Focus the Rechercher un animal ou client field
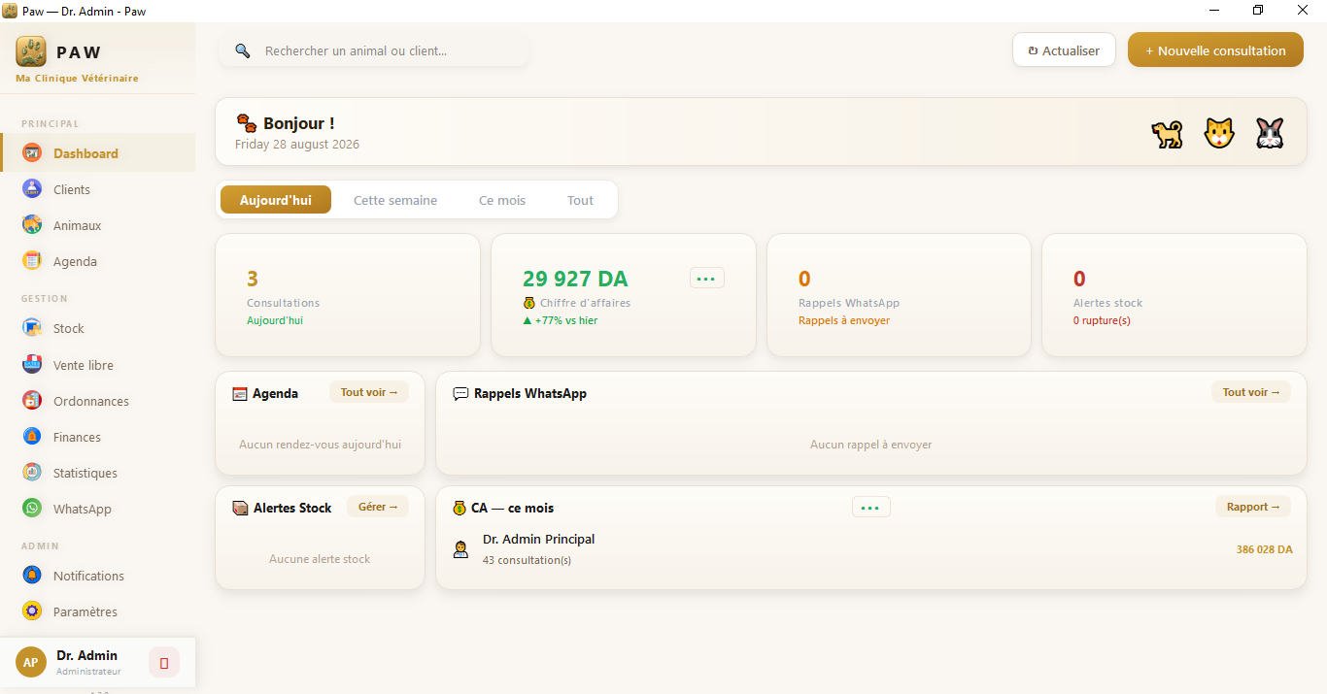The height and width of the screenshot is (694, 1327). 374,50
